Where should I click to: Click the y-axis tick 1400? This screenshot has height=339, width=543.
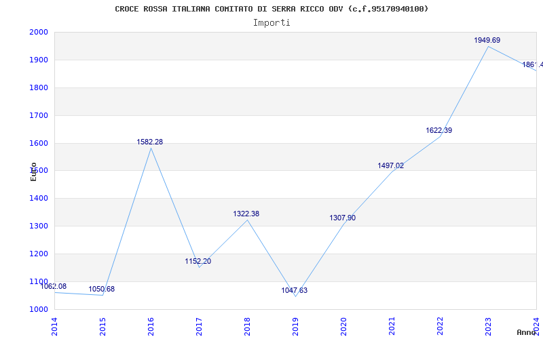coord(39,198)
